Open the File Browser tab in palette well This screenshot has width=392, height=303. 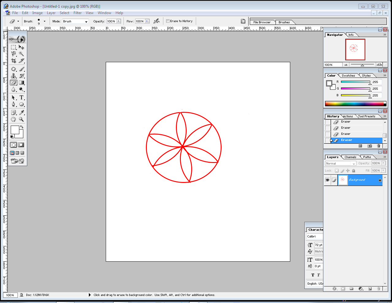coord(262,22)
